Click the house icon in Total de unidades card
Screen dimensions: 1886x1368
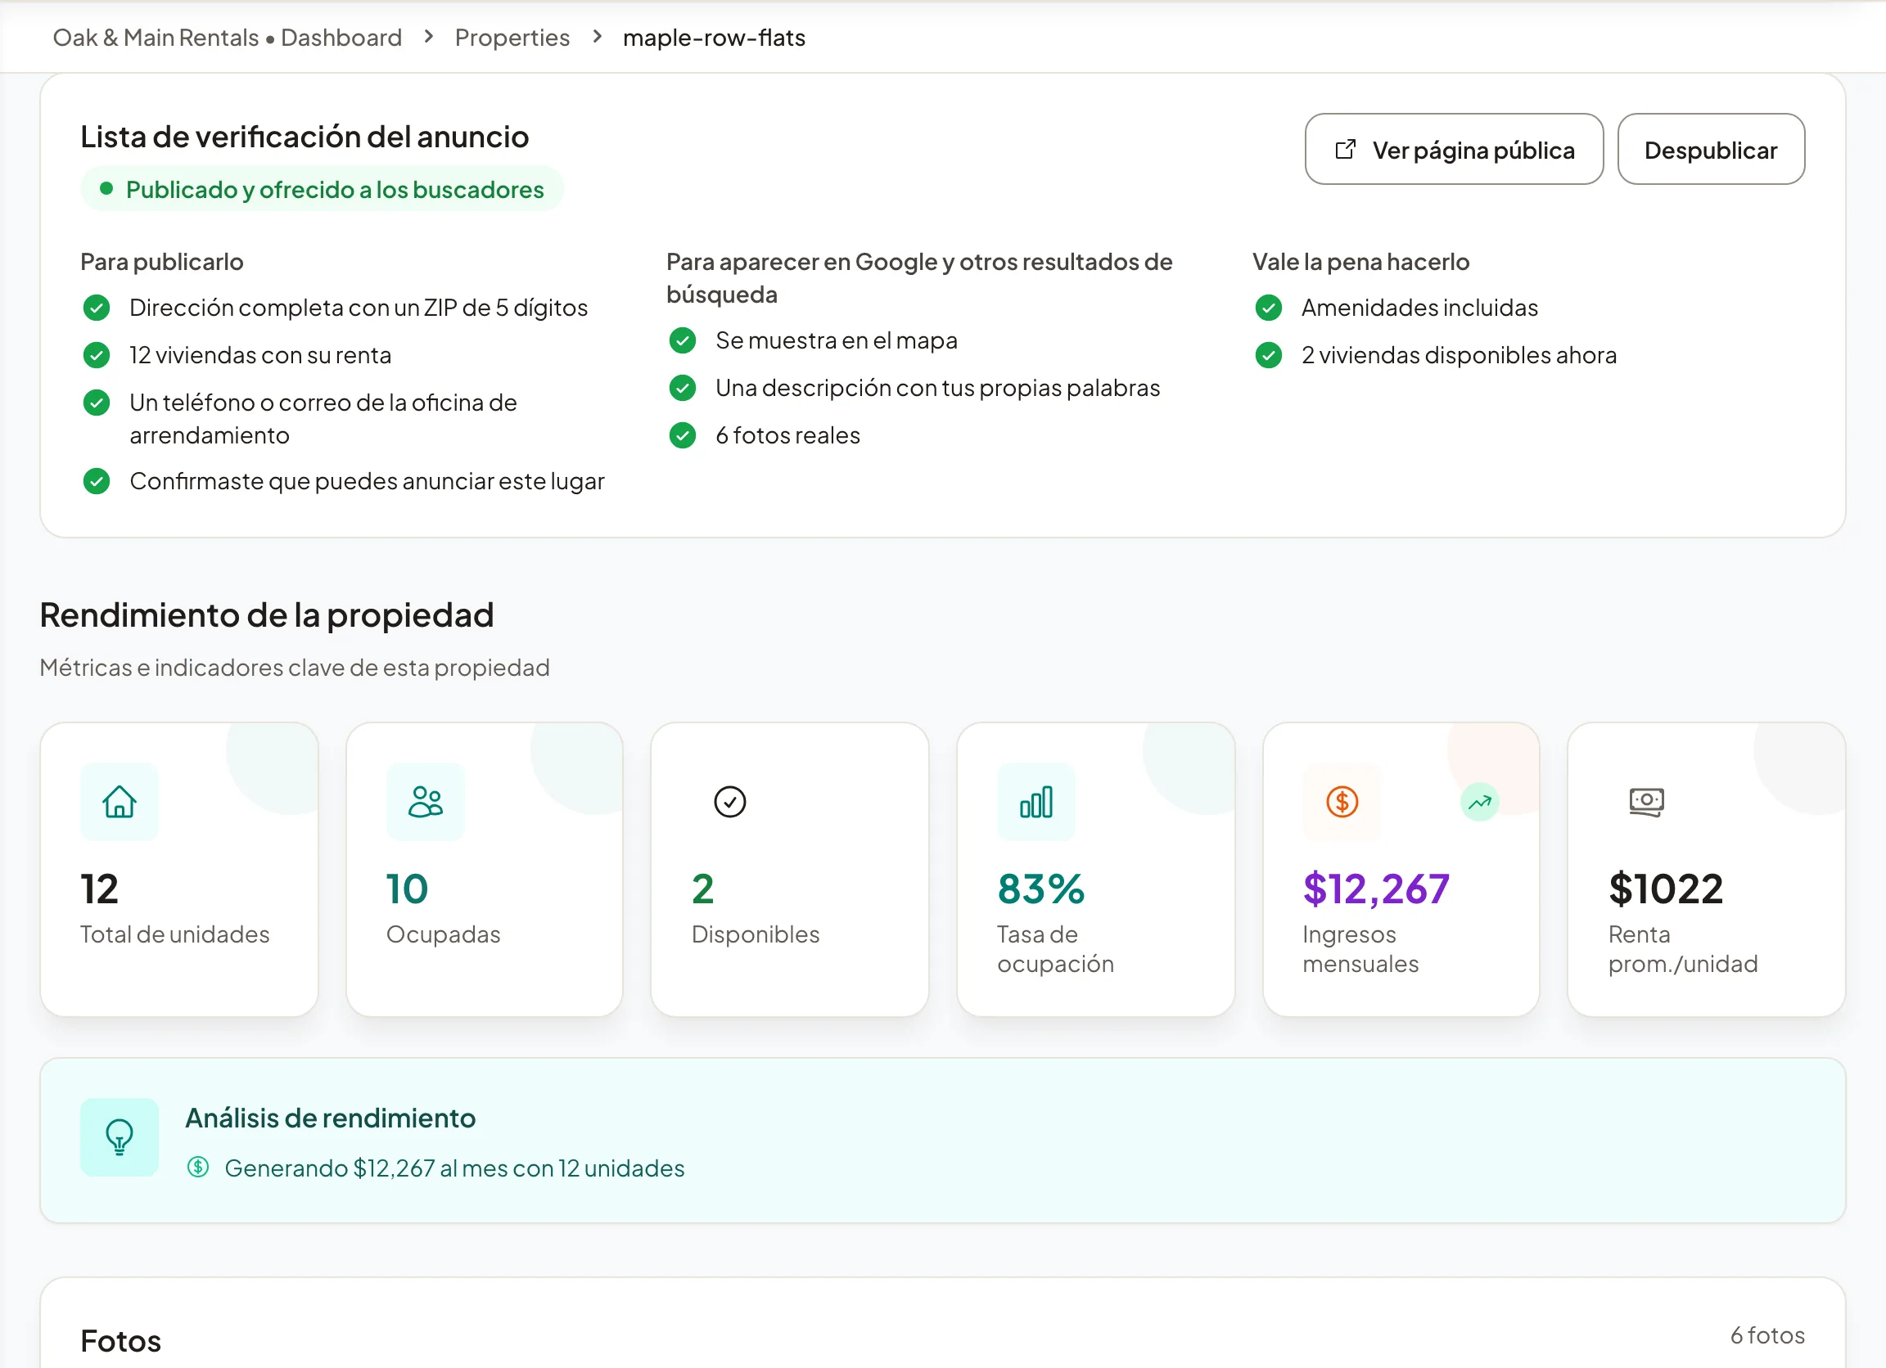point(119,802)
